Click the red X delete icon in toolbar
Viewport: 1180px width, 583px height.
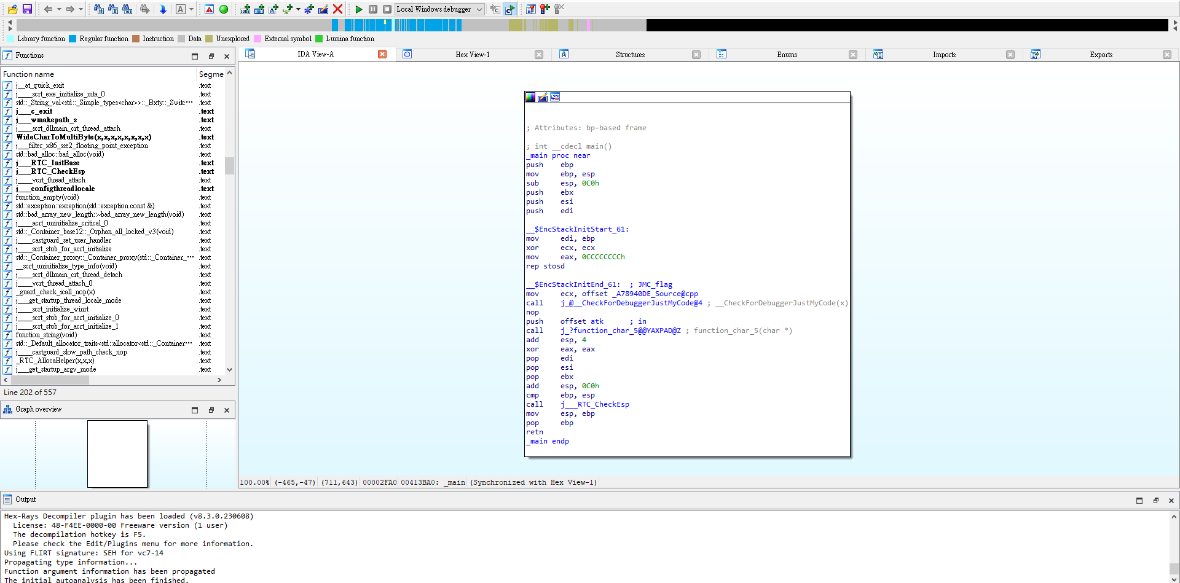[x=337, y=9]
